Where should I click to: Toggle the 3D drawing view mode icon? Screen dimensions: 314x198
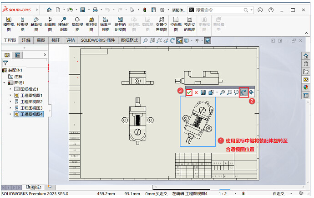coord(180,40)
